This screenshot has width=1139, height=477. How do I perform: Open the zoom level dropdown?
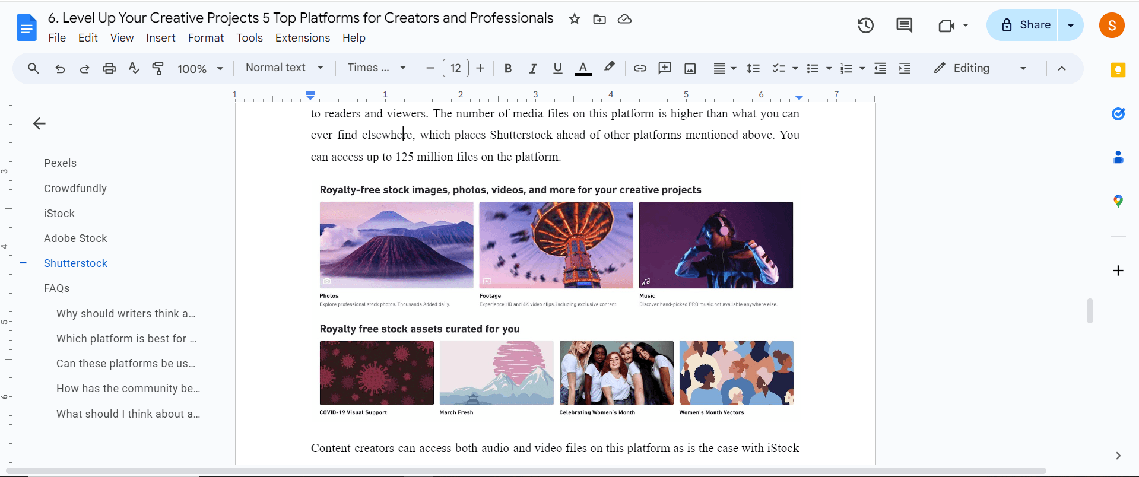pyautogui.click(x=201, y=69)
